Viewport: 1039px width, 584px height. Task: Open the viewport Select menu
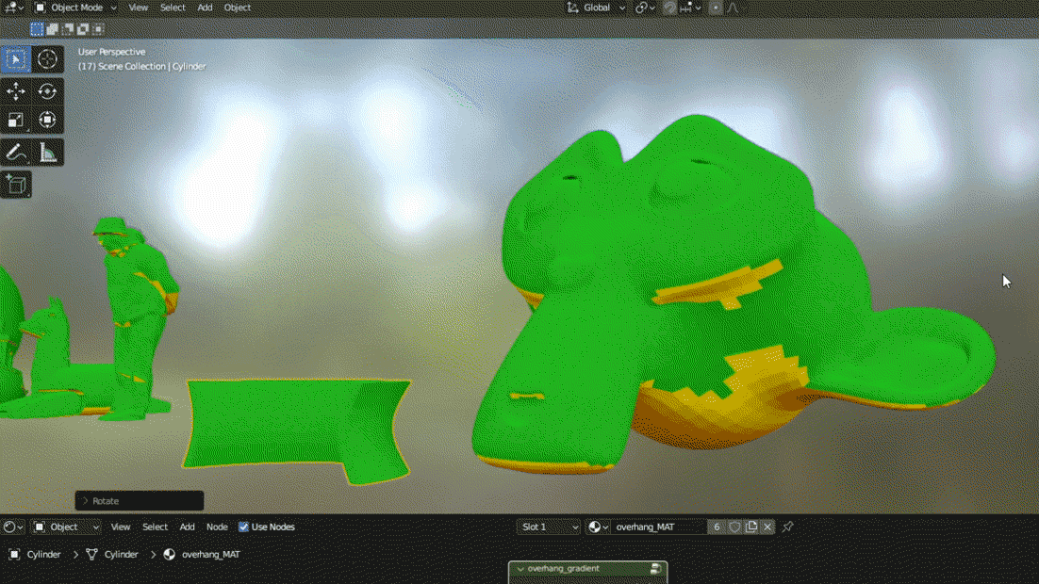[x=173, y=8]
